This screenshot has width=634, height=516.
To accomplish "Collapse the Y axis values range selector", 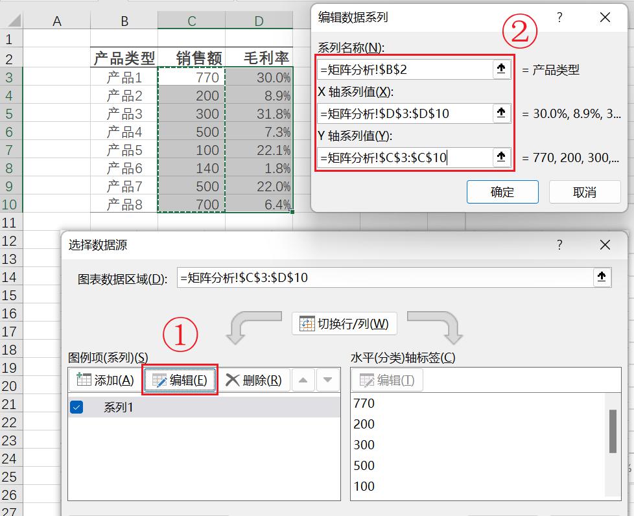I will point(501,157).
